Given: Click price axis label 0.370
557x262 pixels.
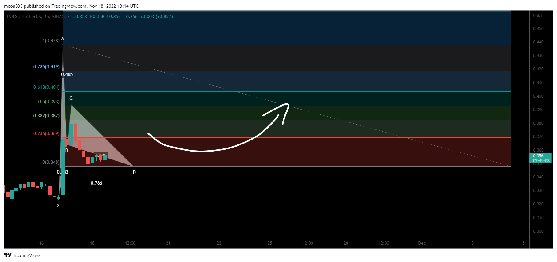Looking at the screenshot, I should (538, 137).
